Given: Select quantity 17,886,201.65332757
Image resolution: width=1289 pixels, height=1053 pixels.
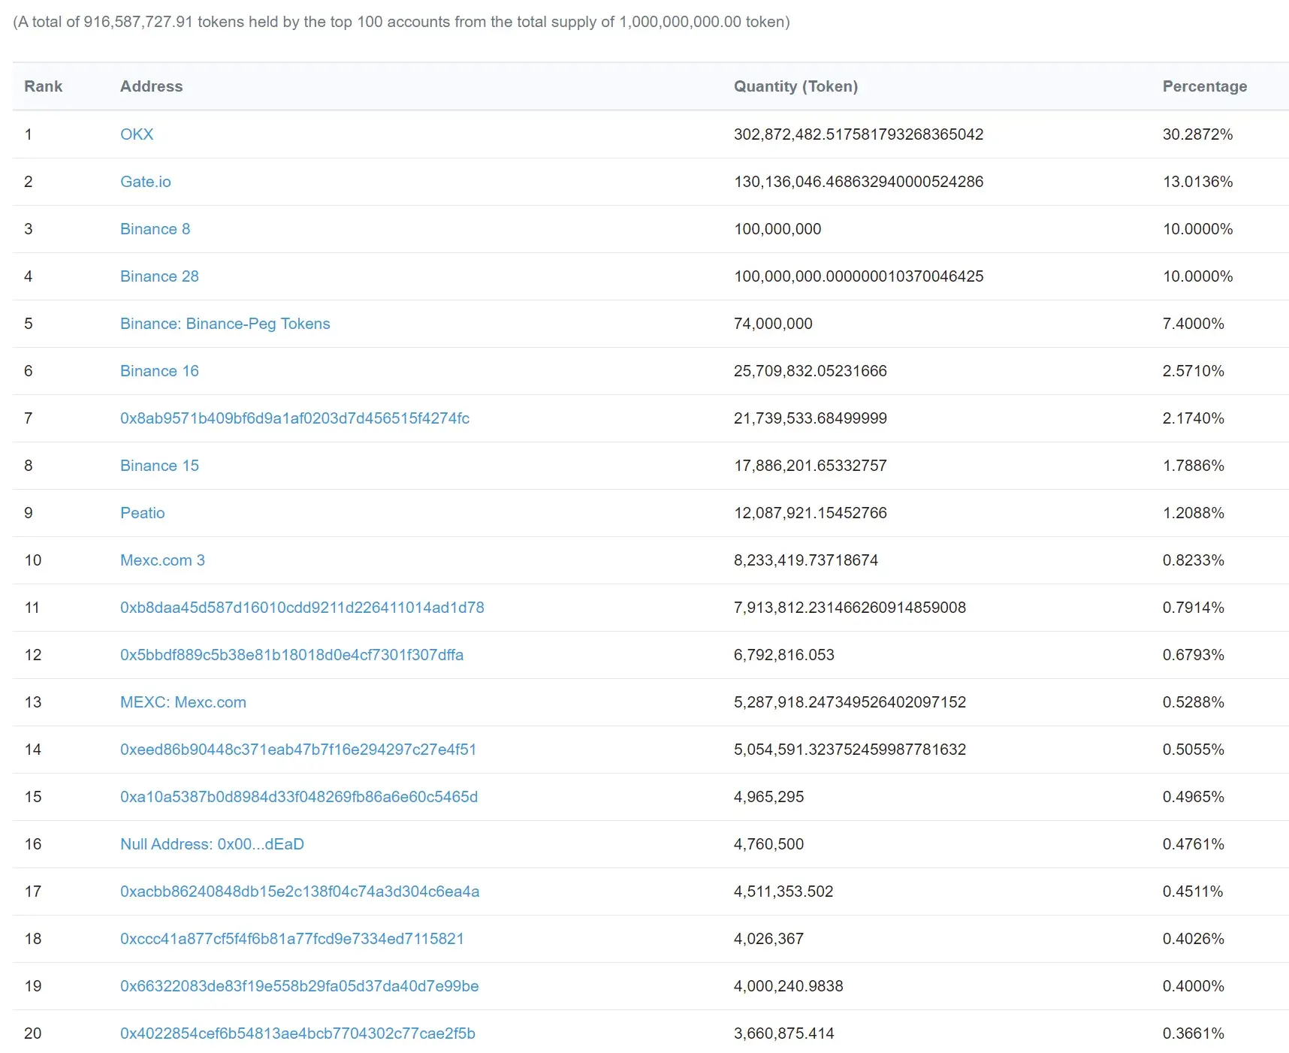Looking at the screenshot, I should click(811, 466).
